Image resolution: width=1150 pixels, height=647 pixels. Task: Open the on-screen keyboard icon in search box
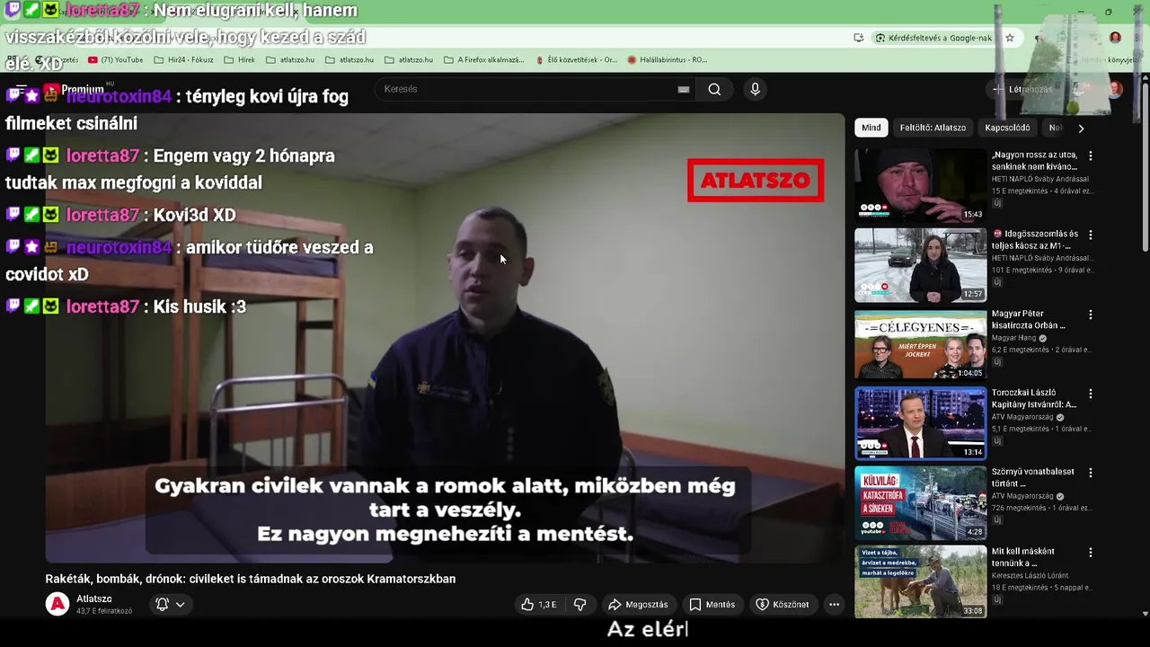[x=684, y=89]
